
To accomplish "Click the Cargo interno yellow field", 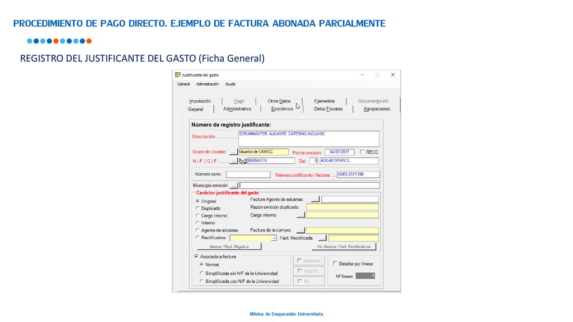I will point(342,215).
